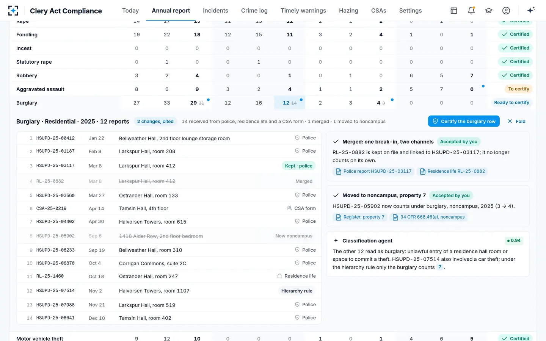The width and height of the screenshot is (546, 341).
Task: Go to the Crime log tab
Action: tap(254, 11)
